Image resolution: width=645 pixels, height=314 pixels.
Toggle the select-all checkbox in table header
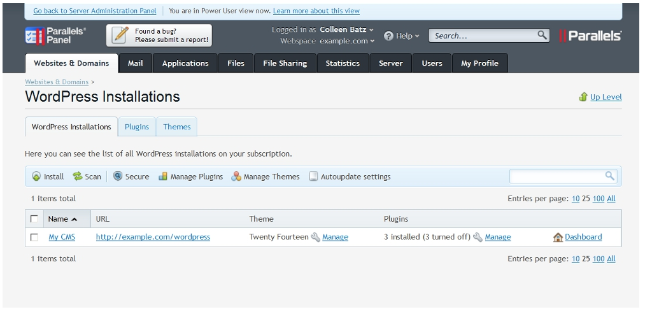(x=34, y=218)
